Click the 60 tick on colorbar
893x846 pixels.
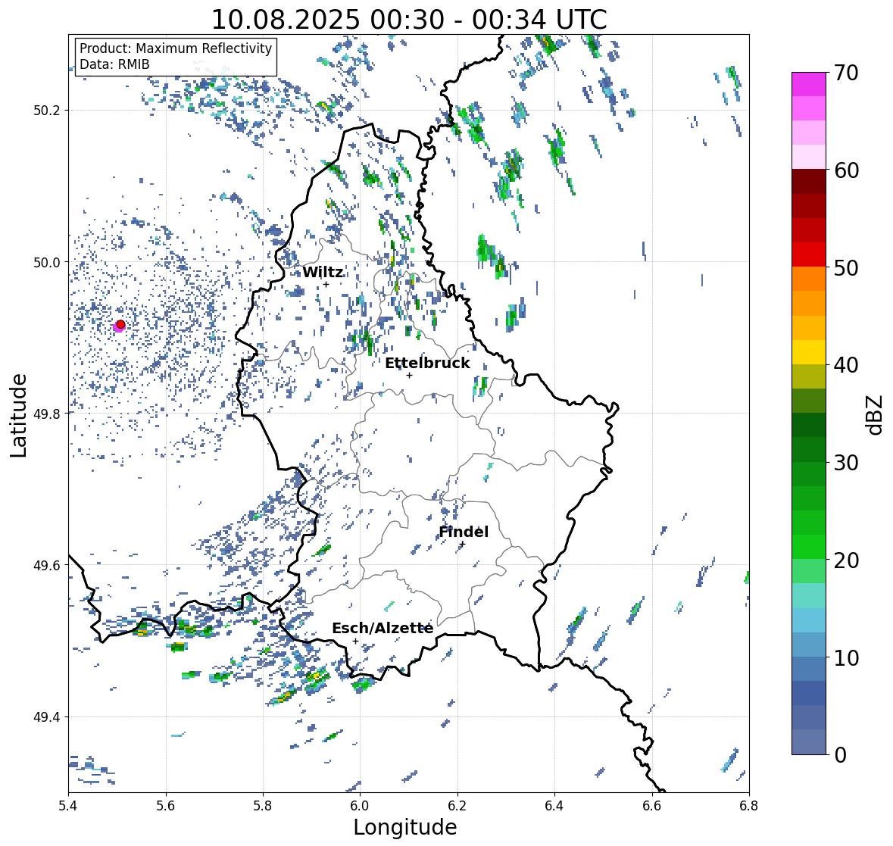tap(846, 170)
